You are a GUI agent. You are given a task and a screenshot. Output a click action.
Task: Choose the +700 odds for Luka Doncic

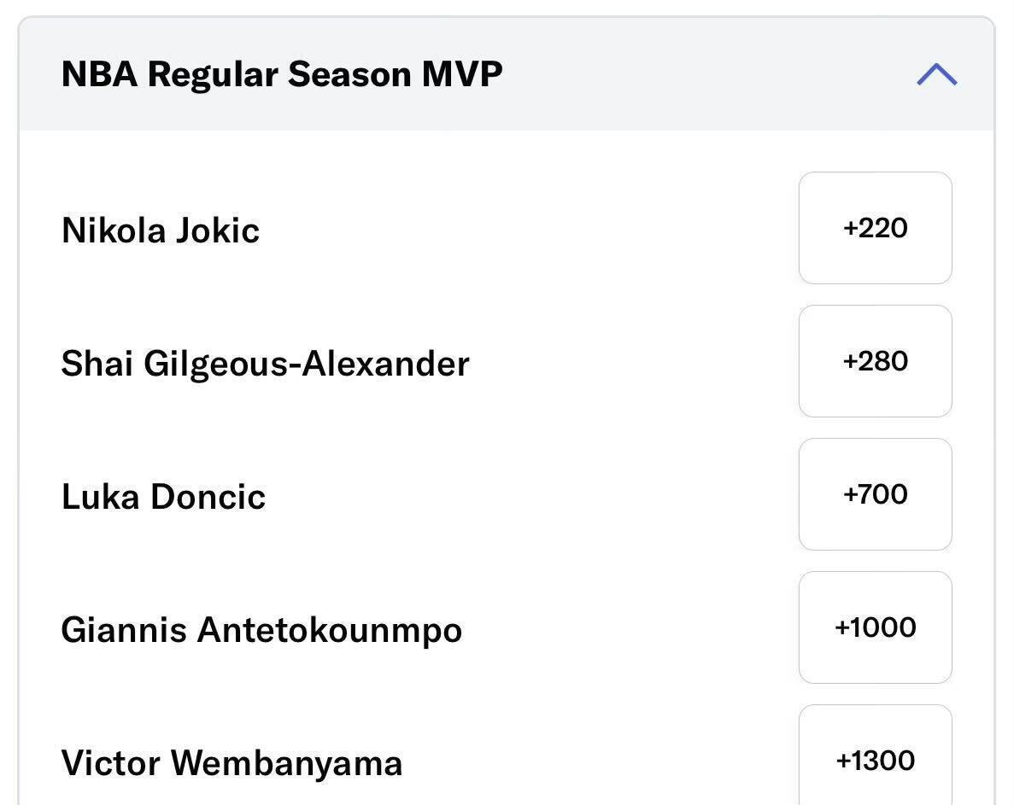[875, 494]
